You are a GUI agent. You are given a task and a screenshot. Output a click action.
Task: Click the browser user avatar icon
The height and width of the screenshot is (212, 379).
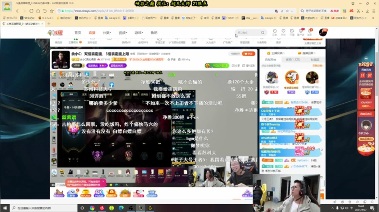coord(7,6)
